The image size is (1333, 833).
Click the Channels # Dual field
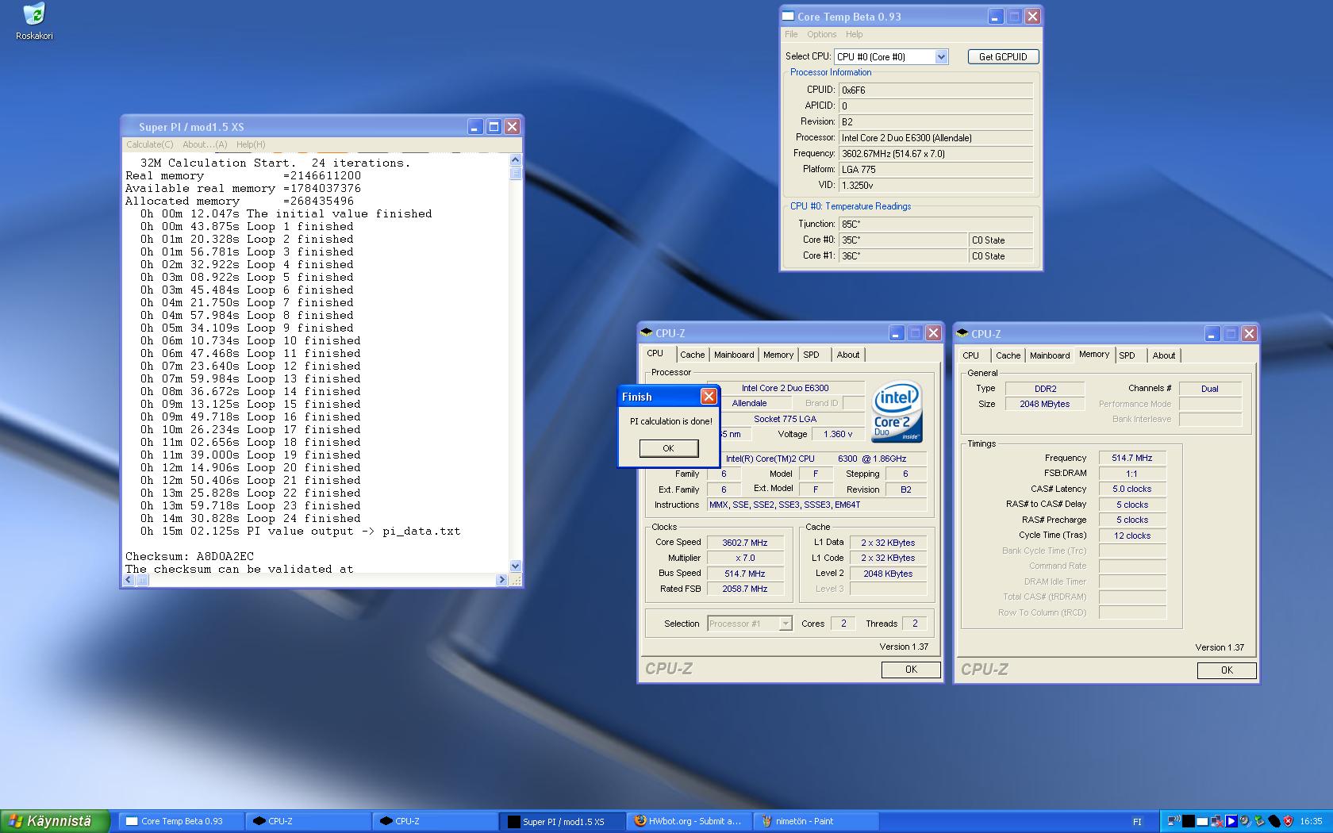point(1210,389)
